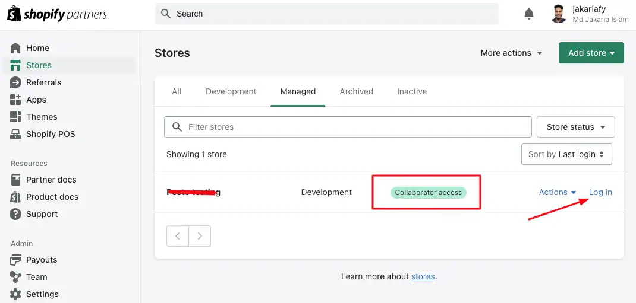
Task: Open the jakariafy profile avatar
Action: point(559,14)
